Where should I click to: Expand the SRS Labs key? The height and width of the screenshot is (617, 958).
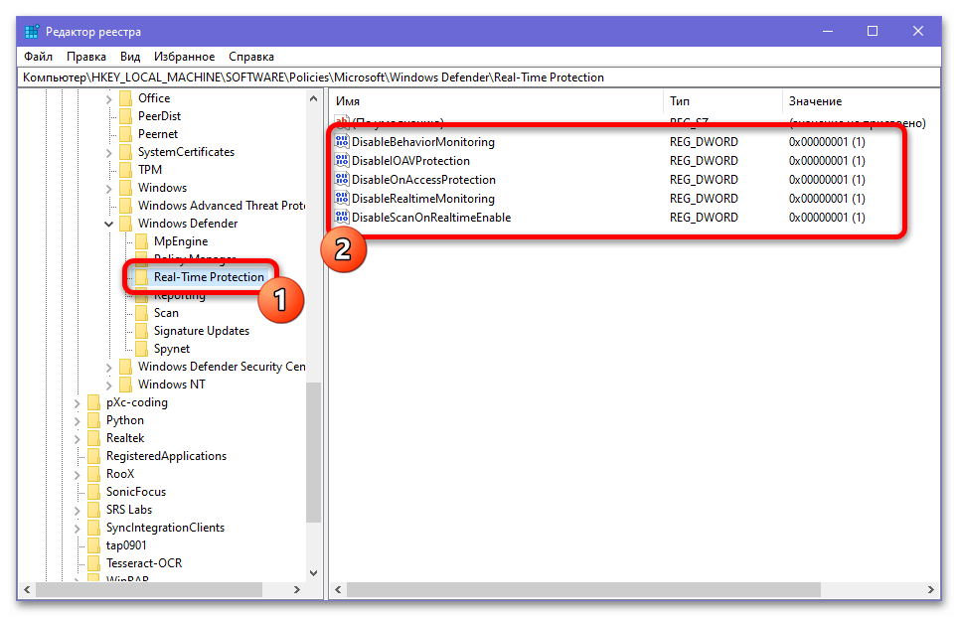[77, 510]
